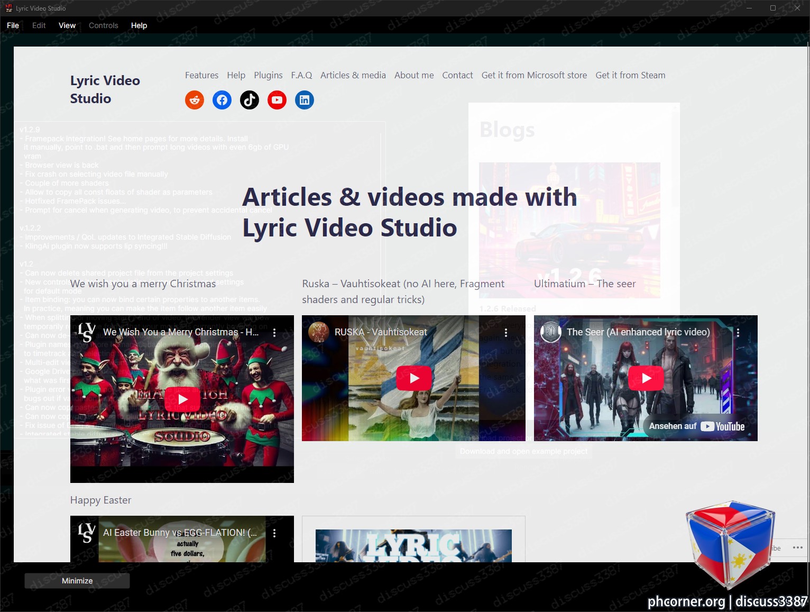This screenshot has height=612, width=810.
Task: Open the View menu
Action: click(67, 25)
